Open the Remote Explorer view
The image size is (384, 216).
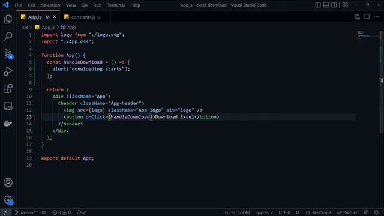pos(8,106)
